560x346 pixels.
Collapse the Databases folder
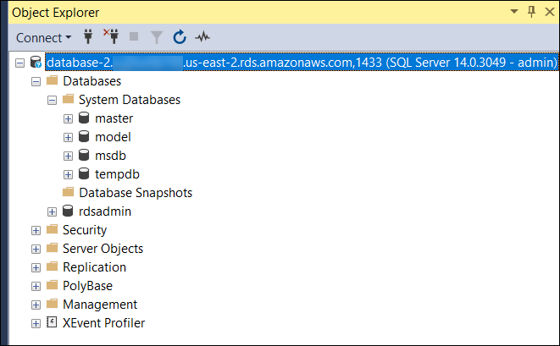coord(36,82)
